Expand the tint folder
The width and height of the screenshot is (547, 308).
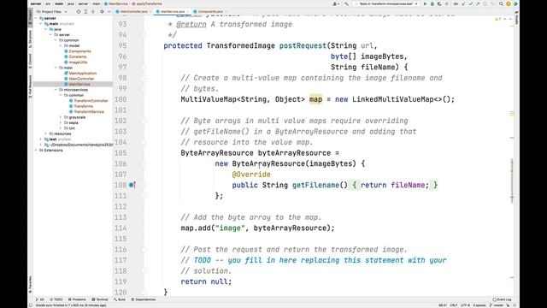[x=61, y=128]
